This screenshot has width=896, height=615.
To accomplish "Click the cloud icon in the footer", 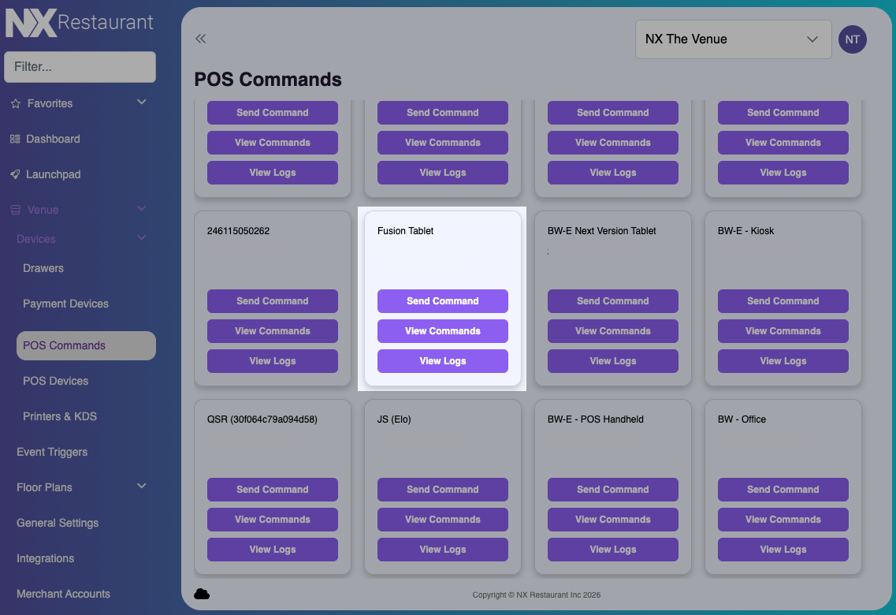I will click(203, 594).
